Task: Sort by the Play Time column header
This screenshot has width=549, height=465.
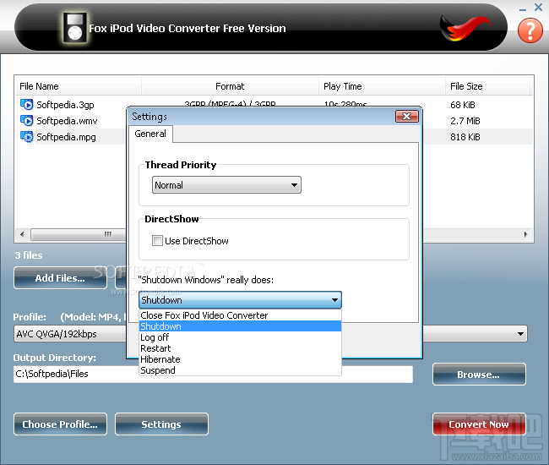Action: 382,86
